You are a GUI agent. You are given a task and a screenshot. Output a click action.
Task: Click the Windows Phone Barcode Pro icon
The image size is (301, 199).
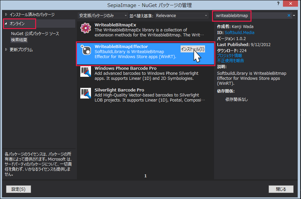point(86,71)
